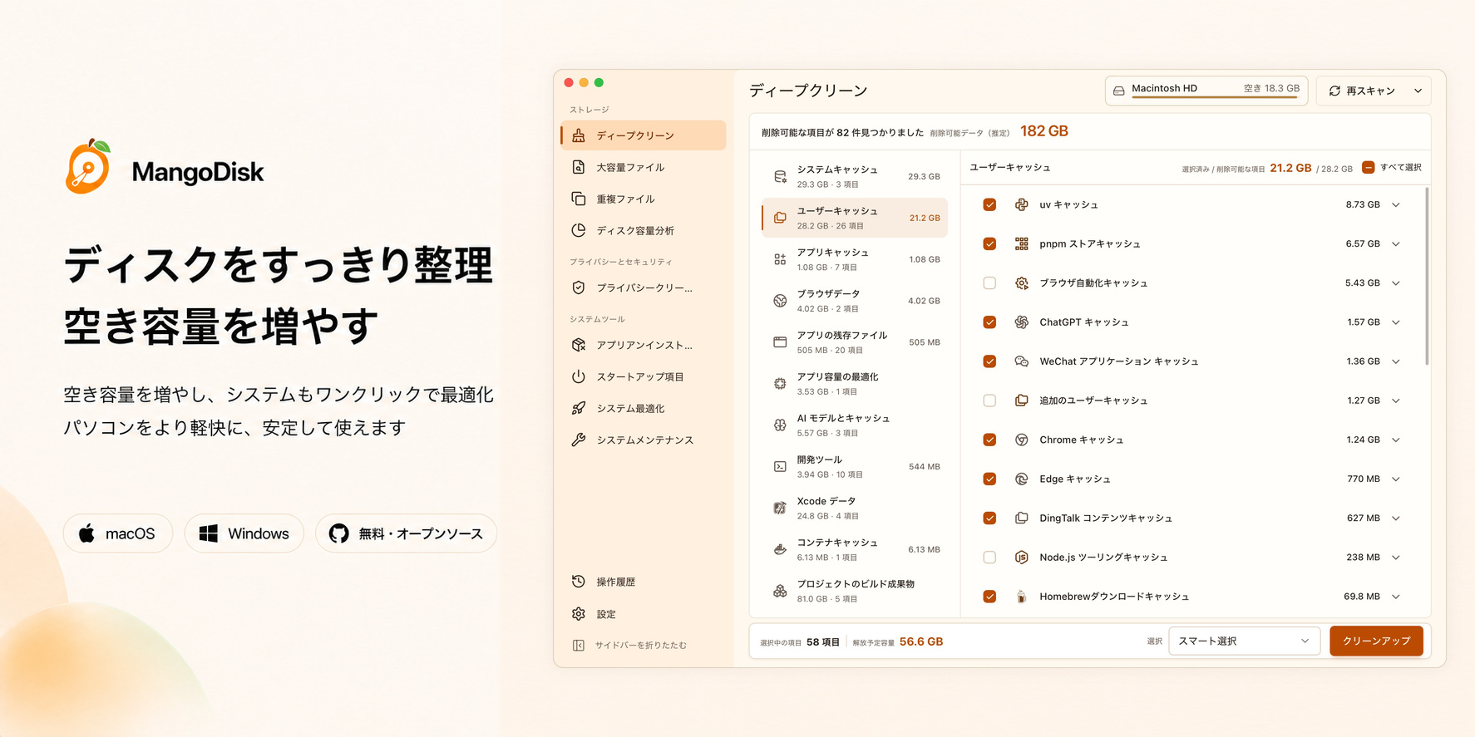
Task: Click the ディープクリーン broom icon in sidebar
Action: (x=579, y=135)
